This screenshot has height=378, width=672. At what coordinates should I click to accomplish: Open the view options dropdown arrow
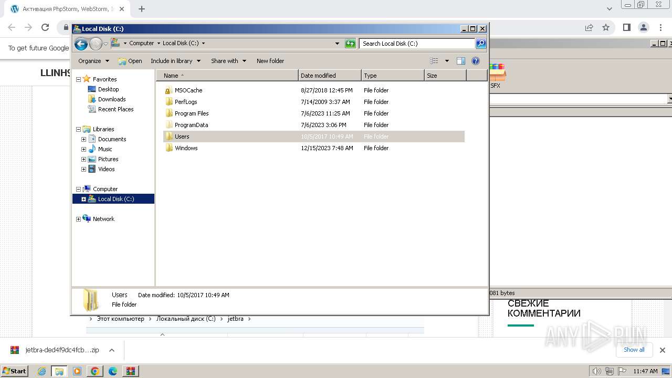(447, 61)
